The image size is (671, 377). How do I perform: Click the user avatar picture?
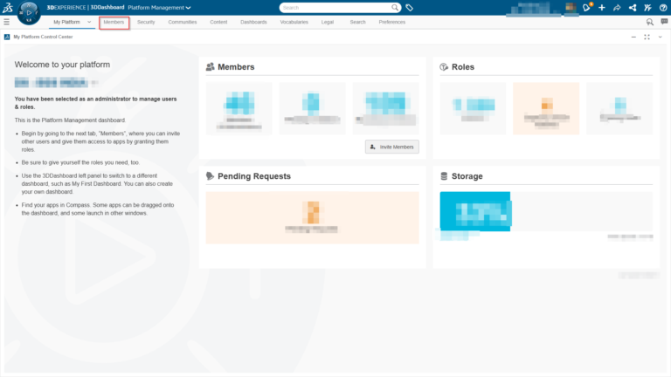tap(571, 7)
